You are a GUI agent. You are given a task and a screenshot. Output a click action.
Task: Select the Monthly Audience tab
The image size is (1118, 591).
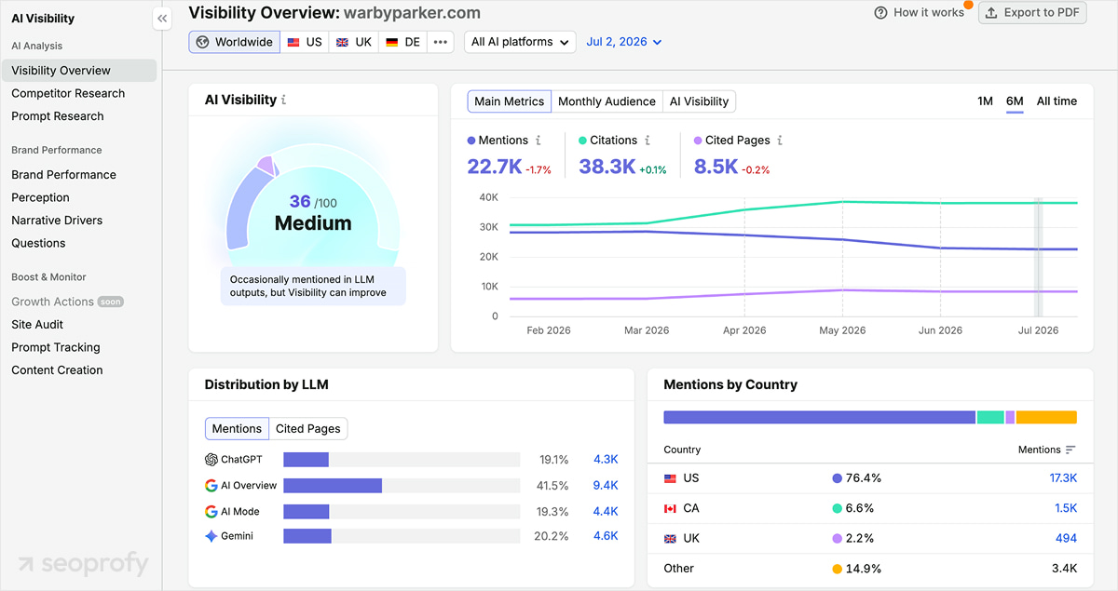click(x=607, y=101)
